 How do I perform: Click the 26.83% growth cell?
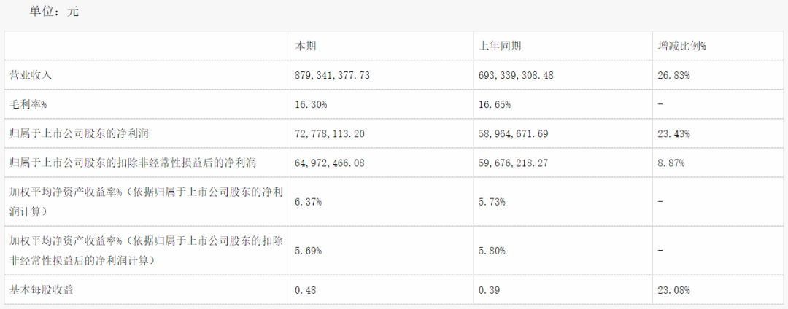(x=673, y=76)
